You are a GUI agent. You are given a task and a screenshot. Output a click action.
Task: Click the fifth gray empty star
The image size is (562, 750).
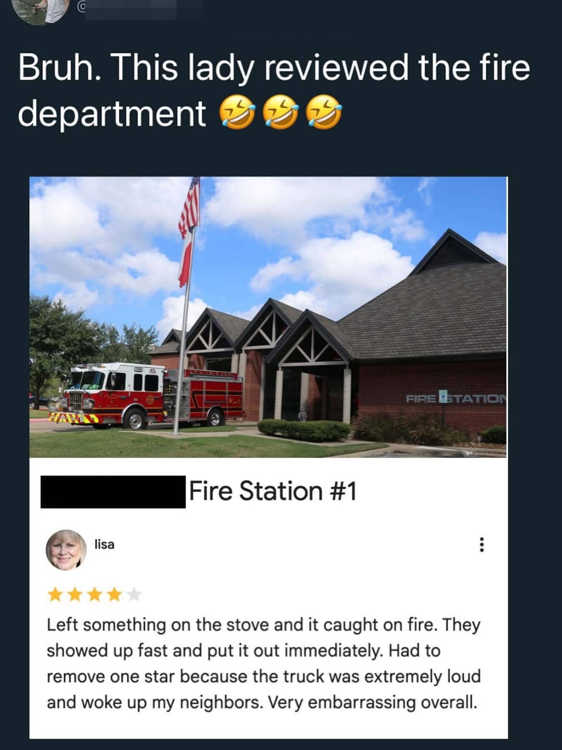(x=133, y=594)
